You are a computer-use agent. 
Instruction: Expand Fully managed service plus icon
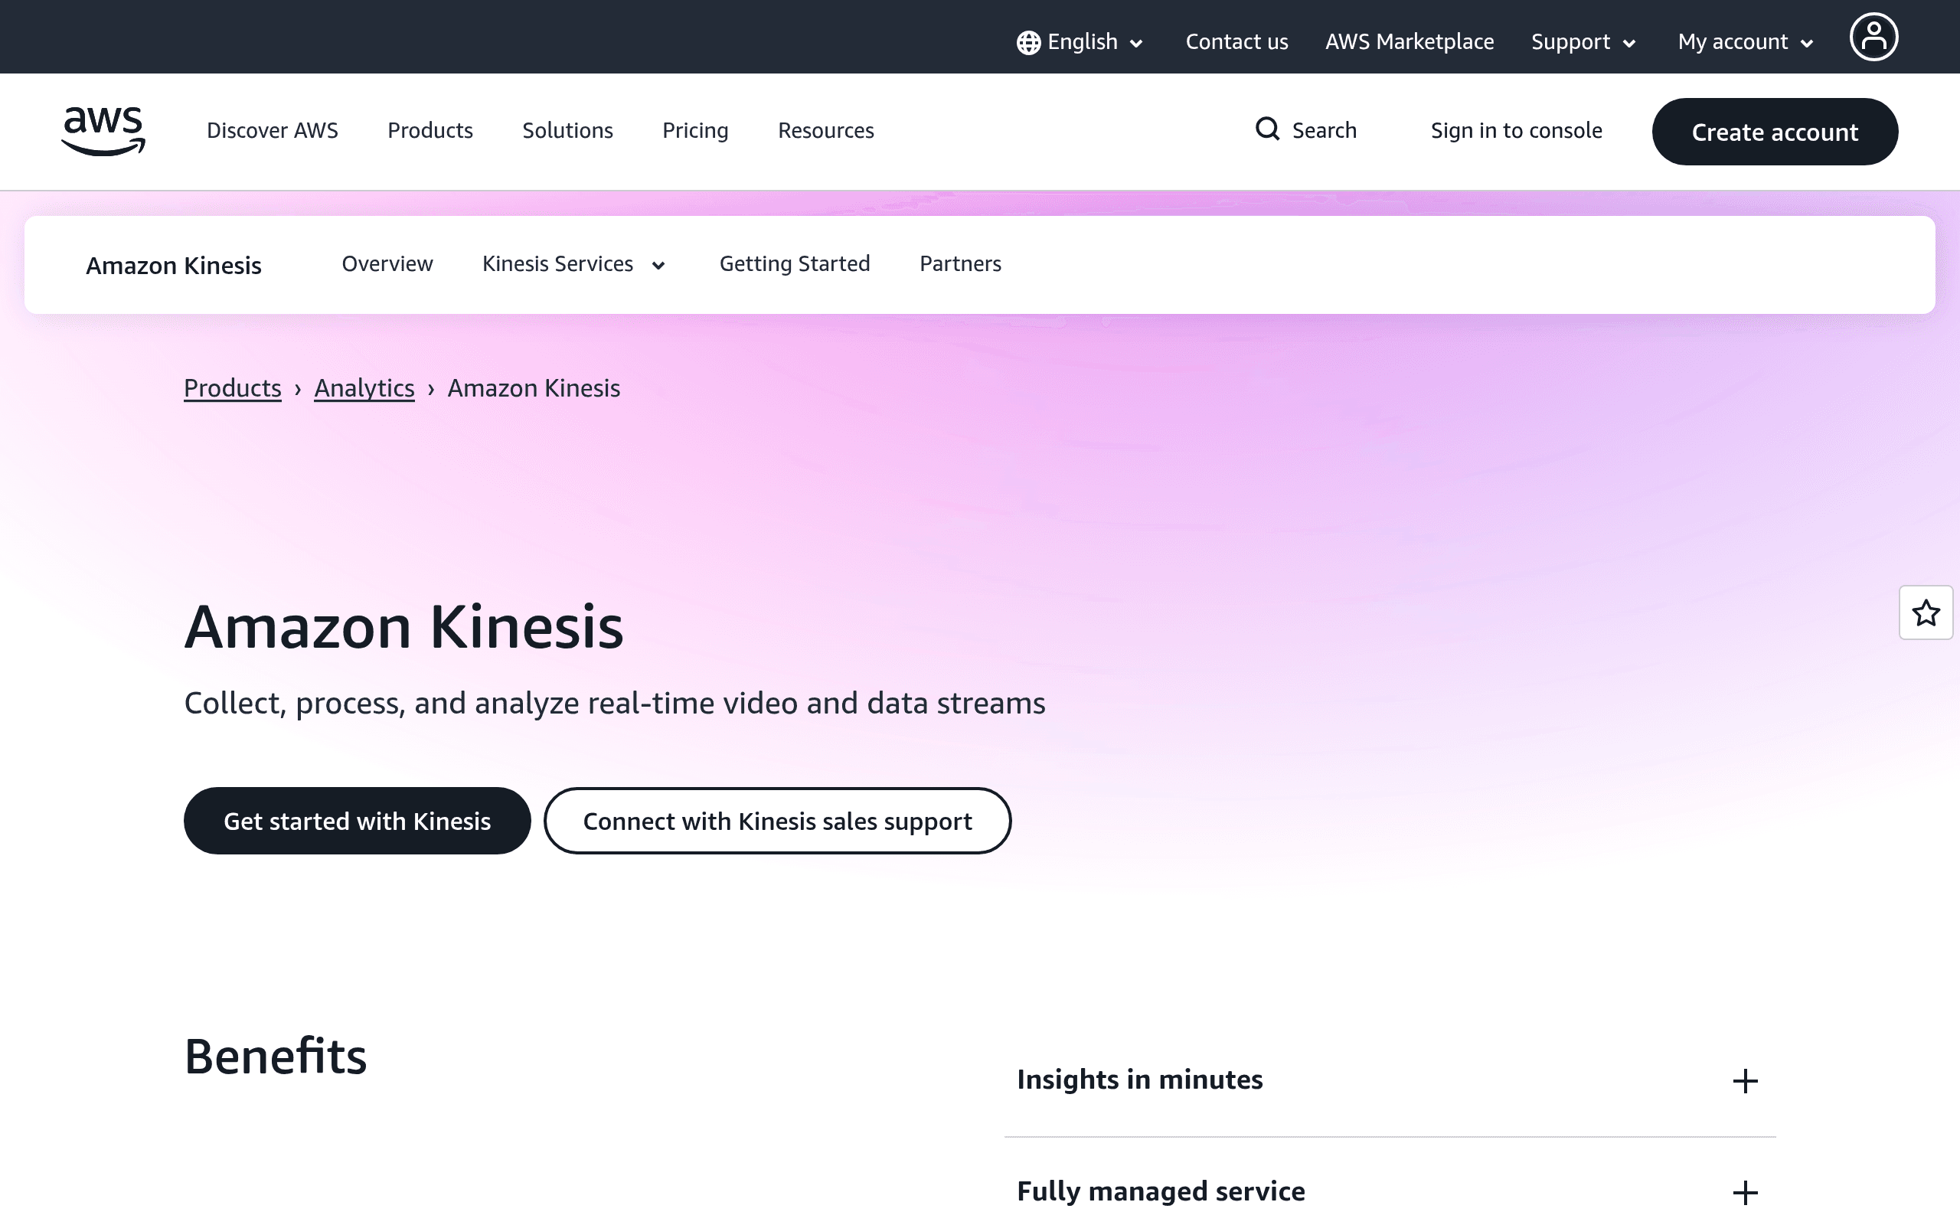(1746, 1193)
